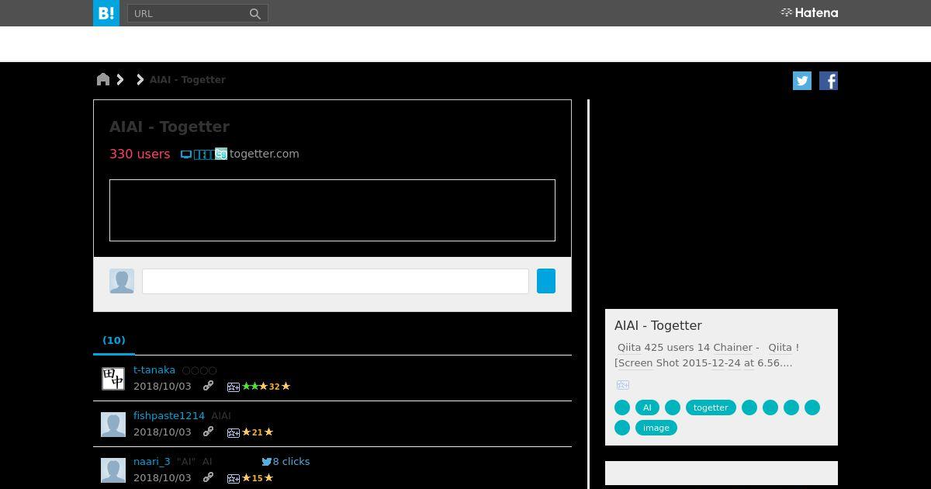
Task: Click the permalink chain icon on naari_3's comment
Action: [x=208, y=477]
